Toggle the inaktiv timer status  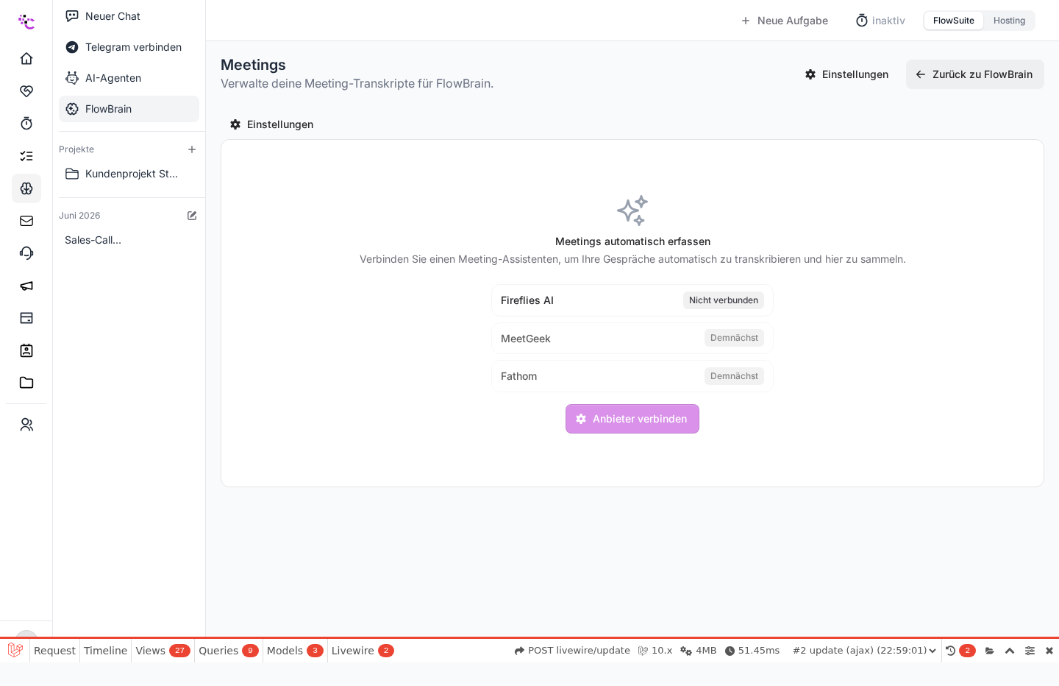click(x=880, y=21)
